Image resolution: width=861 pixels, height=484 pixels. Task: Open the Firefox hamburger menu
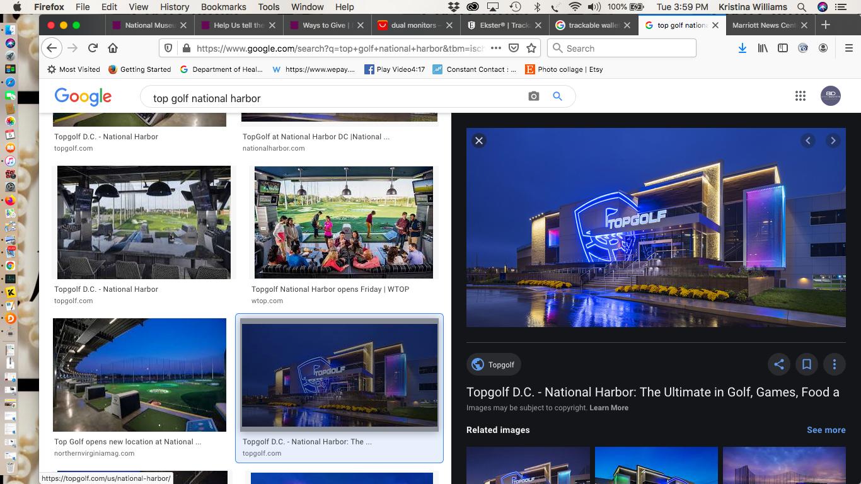click(x=849, y=48)
